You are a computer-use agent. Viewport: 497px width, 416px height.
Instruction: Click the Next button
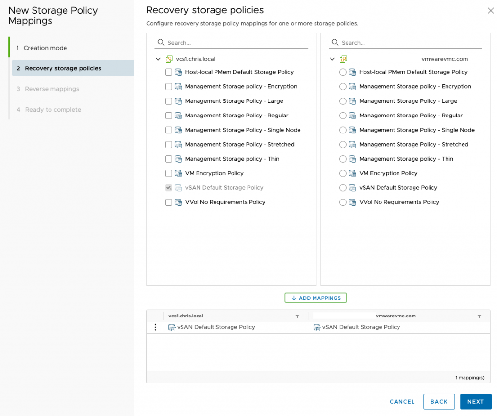(476, 402)
